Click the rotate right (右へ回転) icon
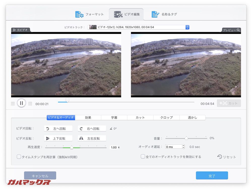The height and width of the screenshot is (190, 252). (81, 129)
